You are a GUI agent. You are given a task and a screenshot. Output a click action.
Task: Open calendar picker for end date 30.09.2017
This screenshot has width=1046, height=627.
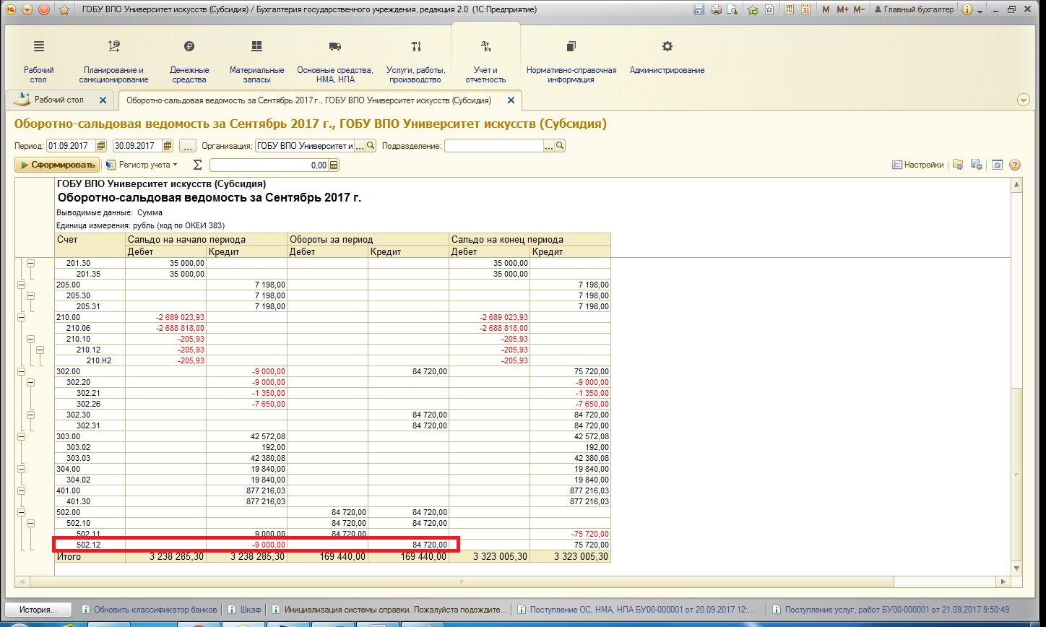(x=168, y=146)
